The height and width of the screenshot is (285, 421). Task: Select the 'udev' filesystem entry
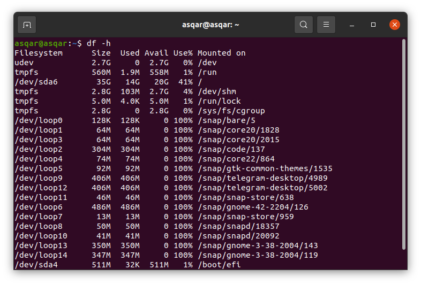(24, 63)
